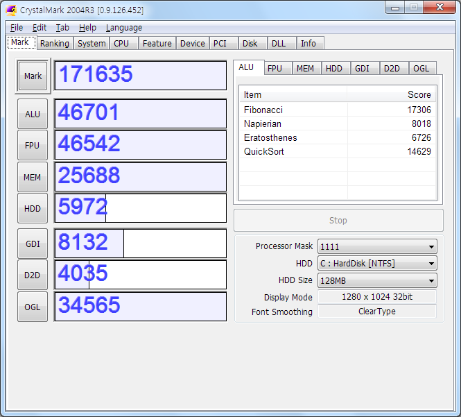Click the Stop button
461x417 pixels.
(x=338, y=221)
